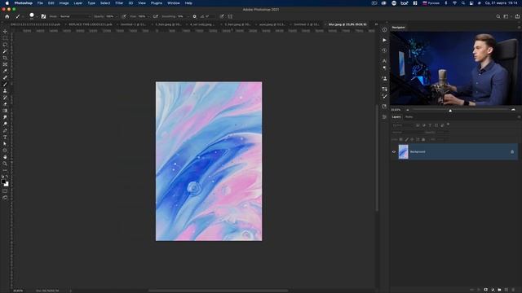Open the Smoothing value dropdown

click(x=188, y=16)
